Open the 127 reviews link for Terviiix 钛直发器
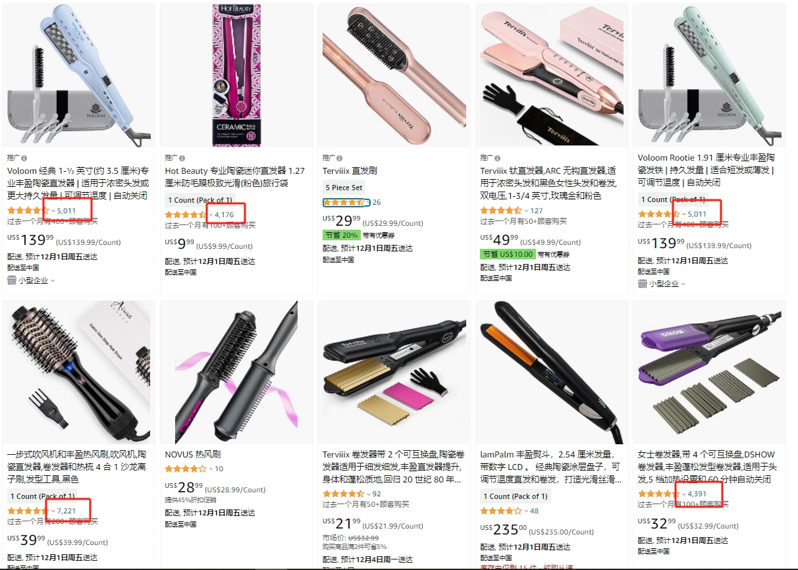The width and height of the screenshot is (798, 570). tap(537, 211)
